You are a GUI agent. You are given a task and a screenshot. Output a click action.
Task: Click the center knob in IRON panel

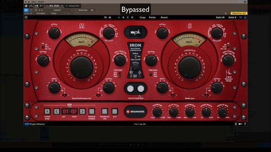[x=135, y=67]
